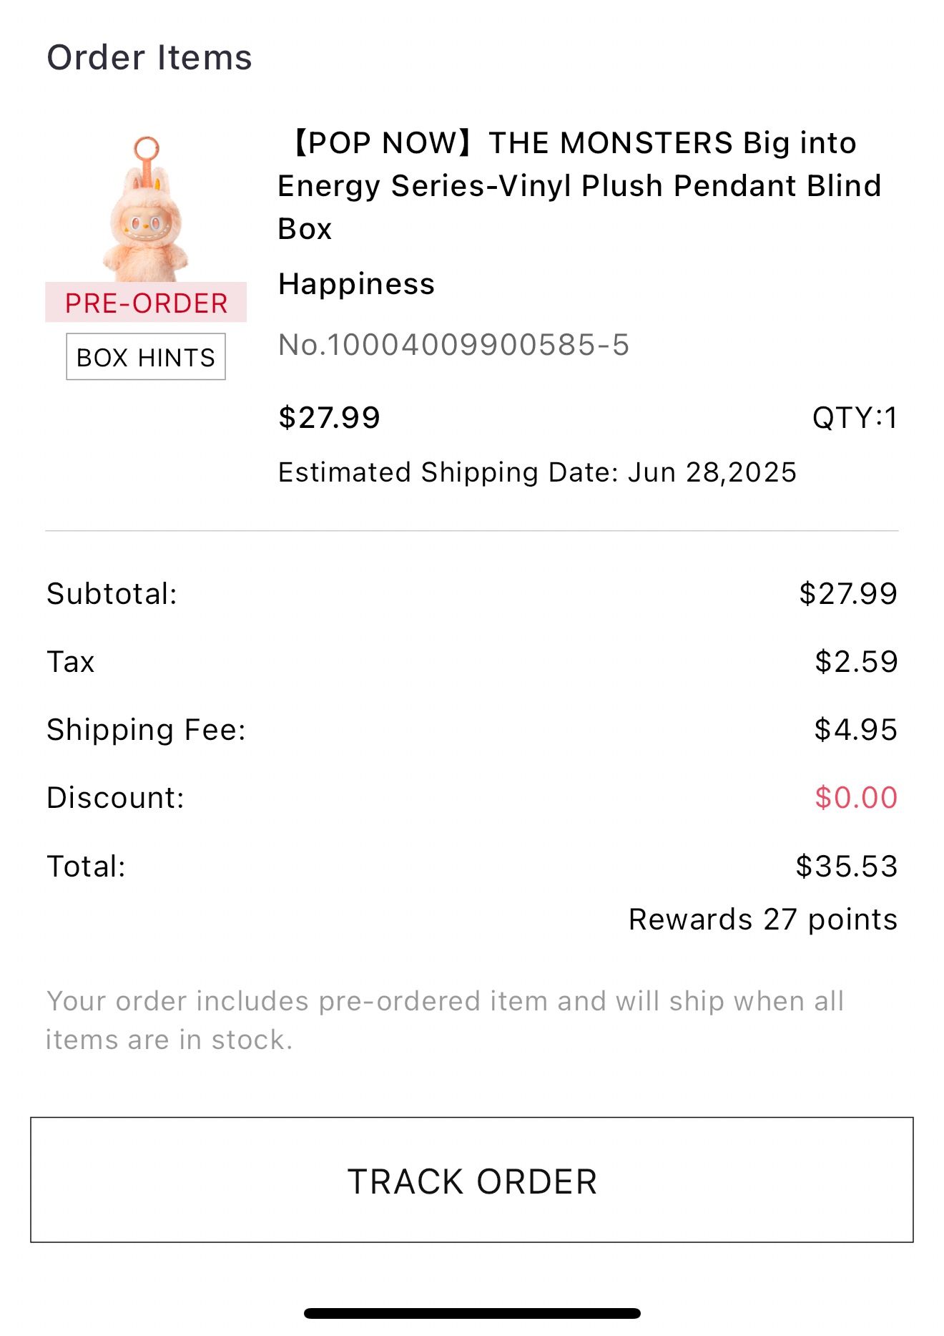This screenshot has width=944, height=1336.
Task: Tap the Order Items heading
Action: click(149, 57)
